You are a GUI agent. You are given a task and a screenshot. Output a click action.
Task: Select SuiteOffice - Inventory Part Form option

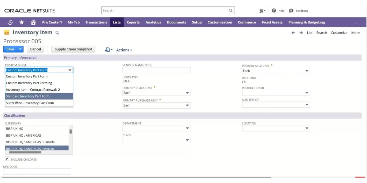39,103
